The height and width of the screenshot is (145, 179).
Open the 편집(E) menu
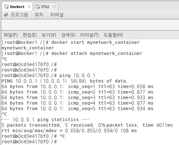(x=30, y=35)
